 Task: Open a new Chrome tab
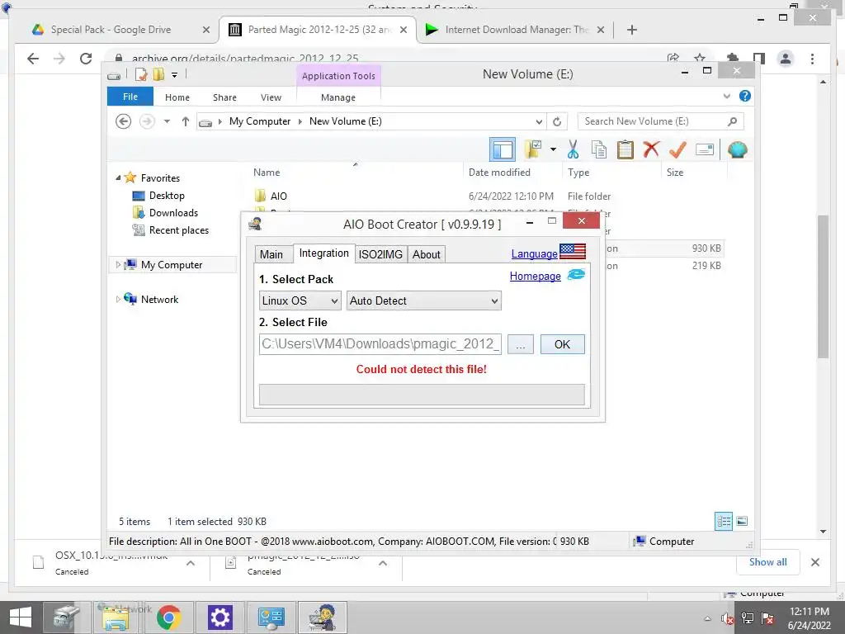(632, 30)
